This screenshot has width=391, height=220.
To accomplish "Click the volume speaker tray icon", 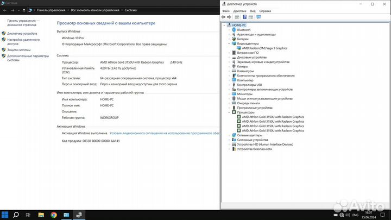I will click(x=348, y=215).
